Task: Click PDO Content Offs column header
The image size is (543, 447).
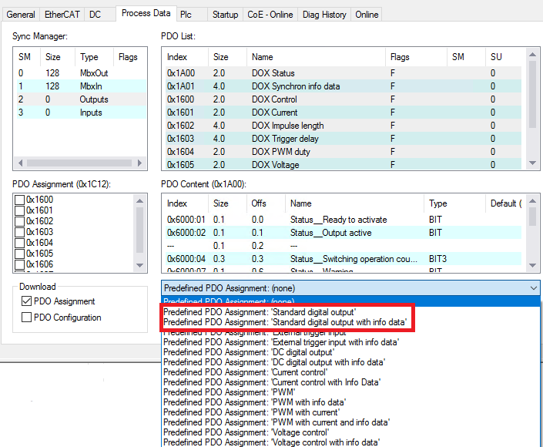Action: [x=266, y=203]
